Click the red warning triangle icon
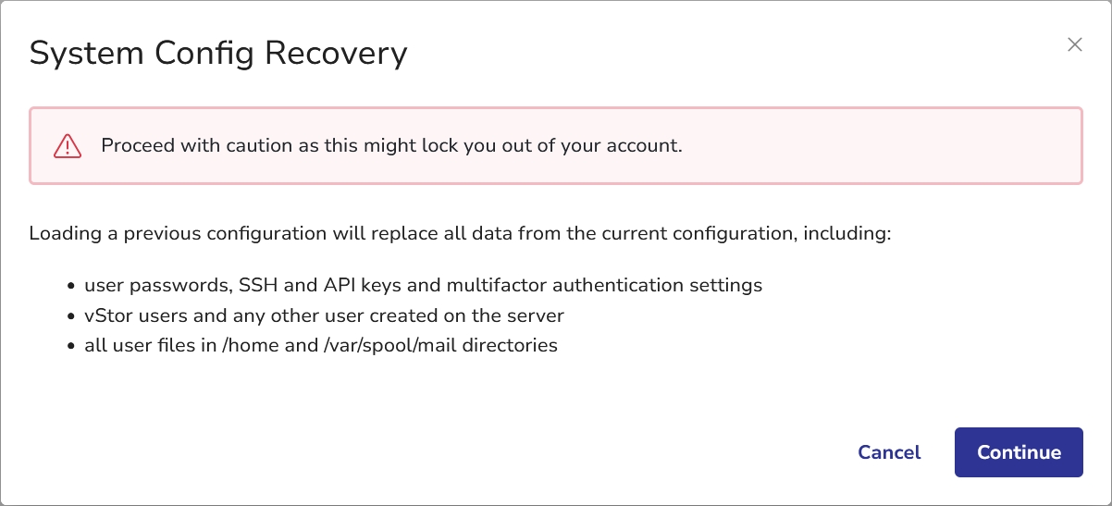This screenshot has height=506, width=1112. pyautogui.click(x=68, y=146)
